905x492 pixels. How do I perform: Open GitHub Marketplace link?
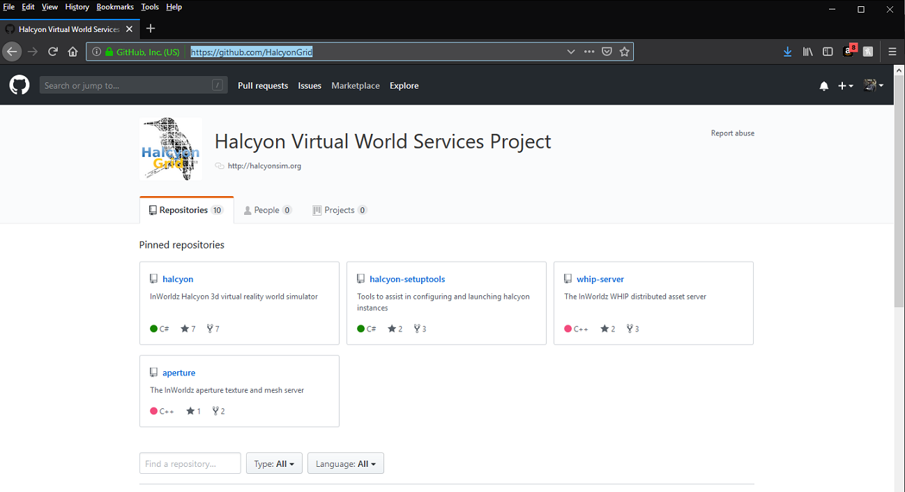(x=356, y=86)
